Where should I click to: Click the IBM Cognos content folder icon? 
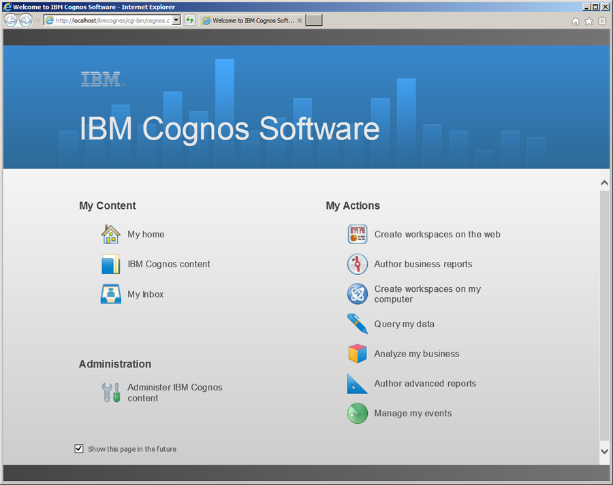click(110, 264)
